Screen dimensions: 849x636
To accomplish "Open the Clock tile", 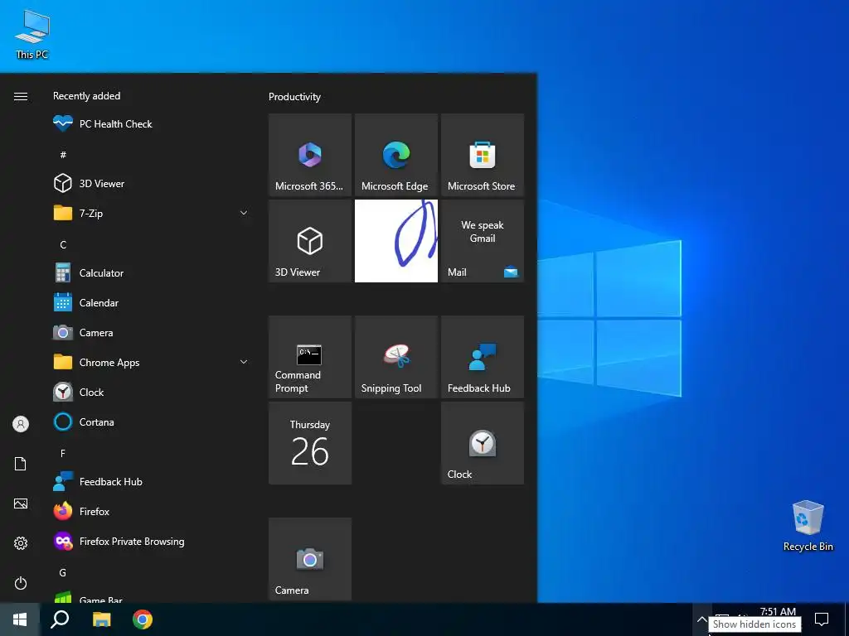I will coord(483,443).
